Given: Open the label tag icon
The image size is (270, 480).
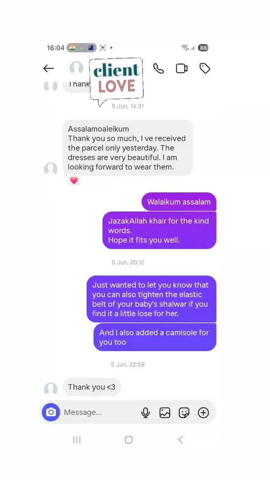Looking at the screenshot, I should pyautogui.click(x=205, y=68).
